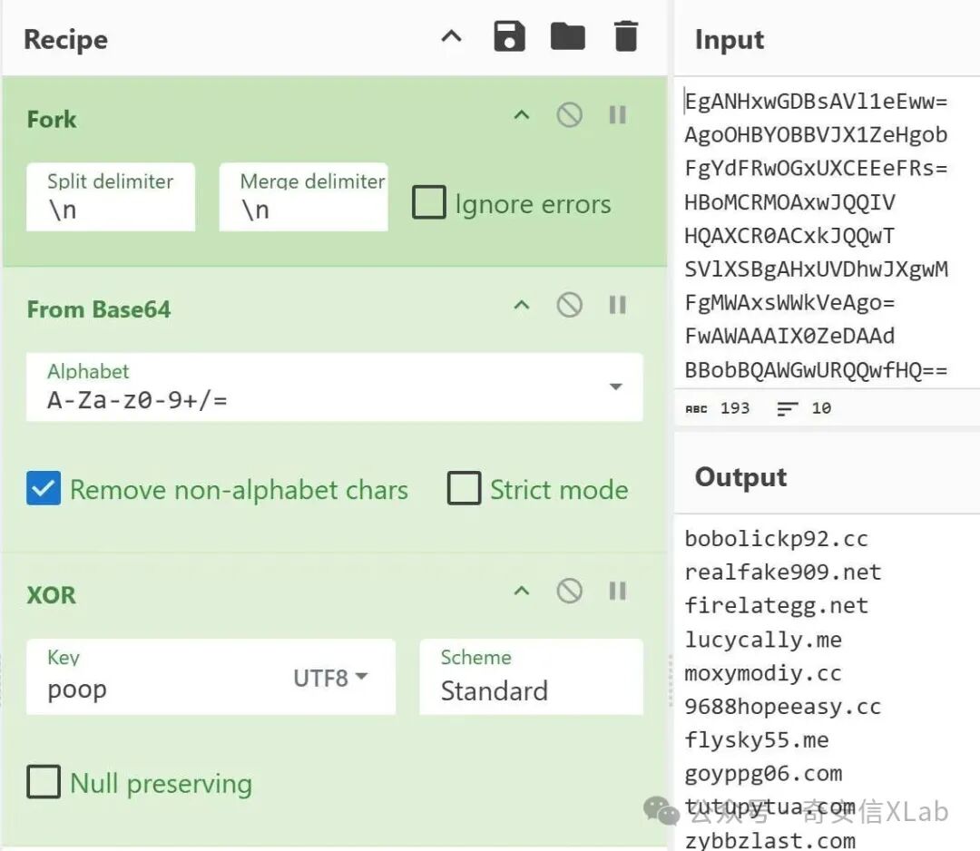
Task: Enable Strict mode for From Base64
Action: pyautogui.click(x=464, y=488)
